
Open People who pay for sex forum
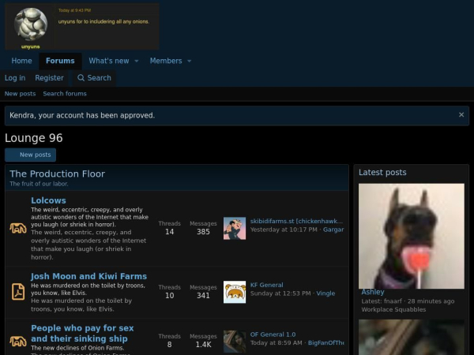tap(82, 333)
